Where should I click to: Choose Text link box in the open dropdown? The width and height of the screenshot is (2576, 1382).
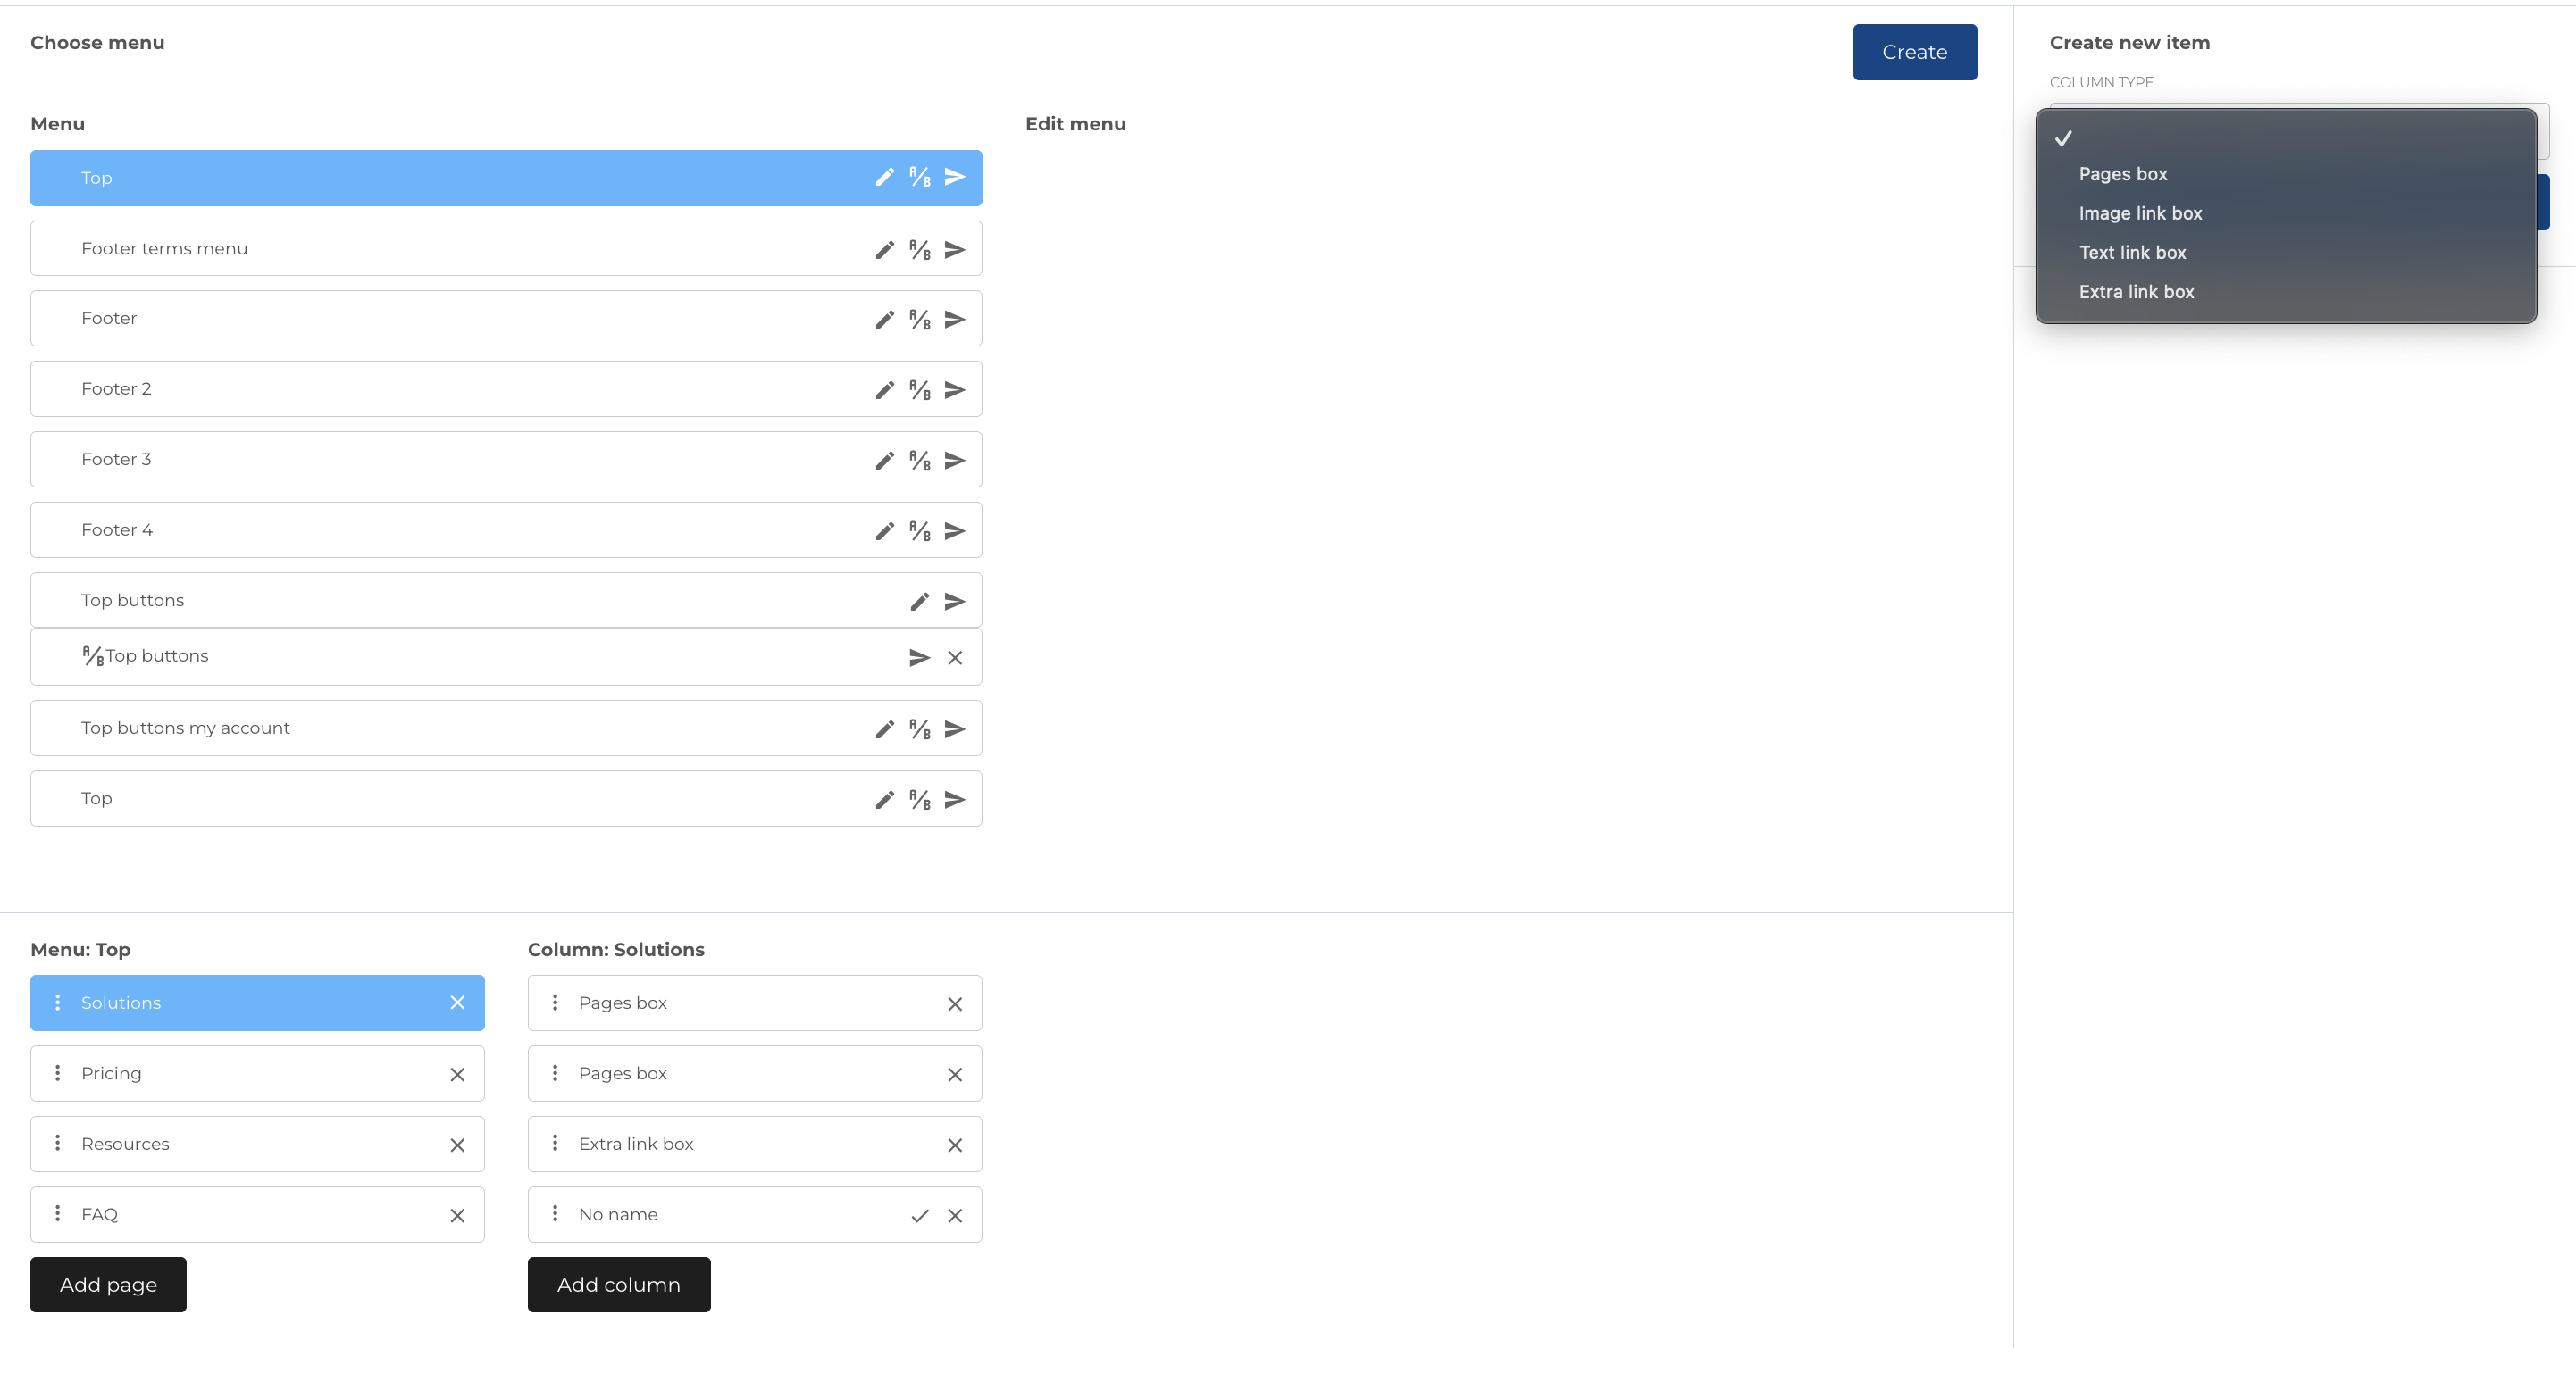(2132, 252)
